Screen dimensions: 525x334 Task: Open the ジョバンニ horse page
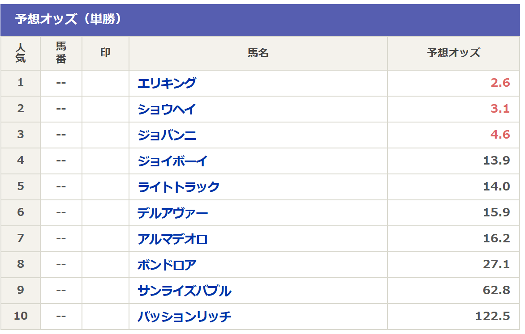tap(167, 135)
